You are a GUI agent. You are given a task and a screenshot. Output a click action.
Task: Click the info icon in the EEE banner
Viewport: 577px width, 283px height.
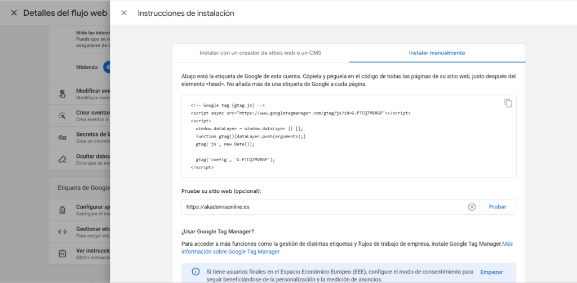point(196,272)
